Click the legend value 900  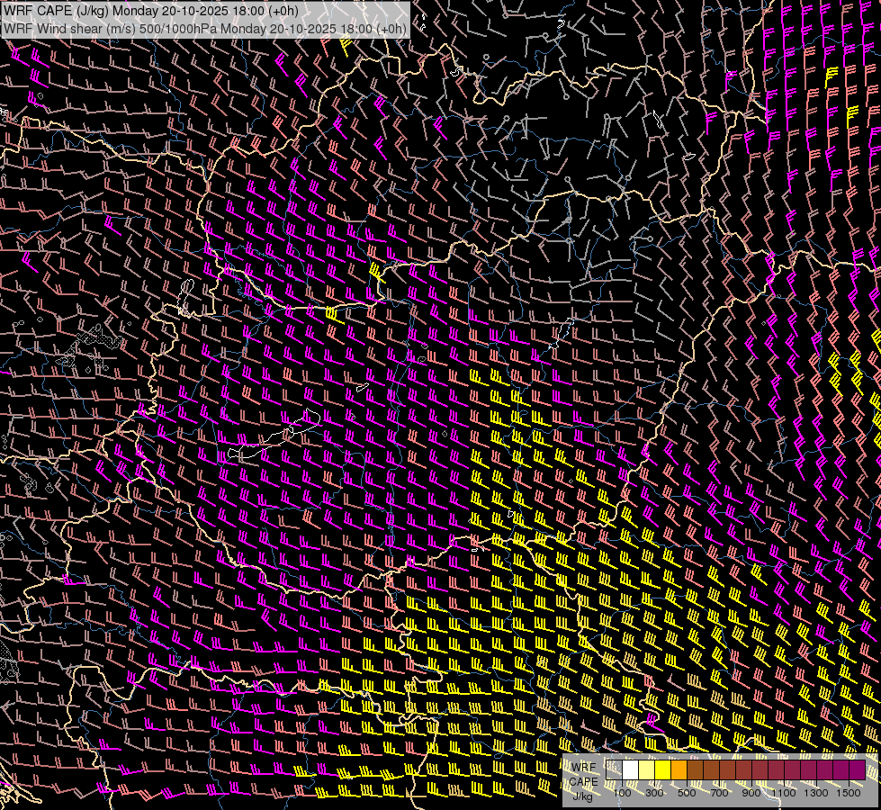[751, 793]
